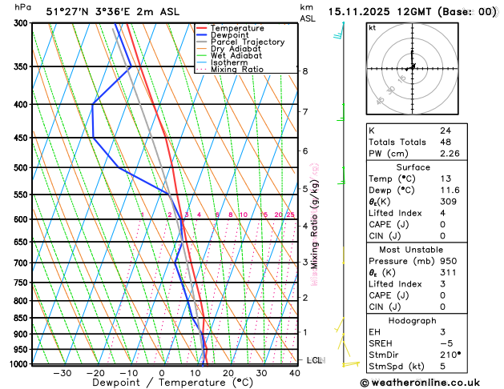
Task: Click the Mixing Ratio (g/kg) vertical axis title
Action: [x=315, y=224]
